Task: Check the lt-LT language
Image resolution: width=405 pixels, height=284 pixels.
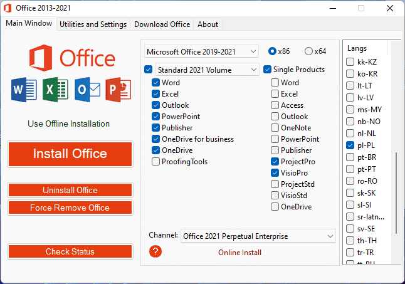Action: tap(350, 85)
